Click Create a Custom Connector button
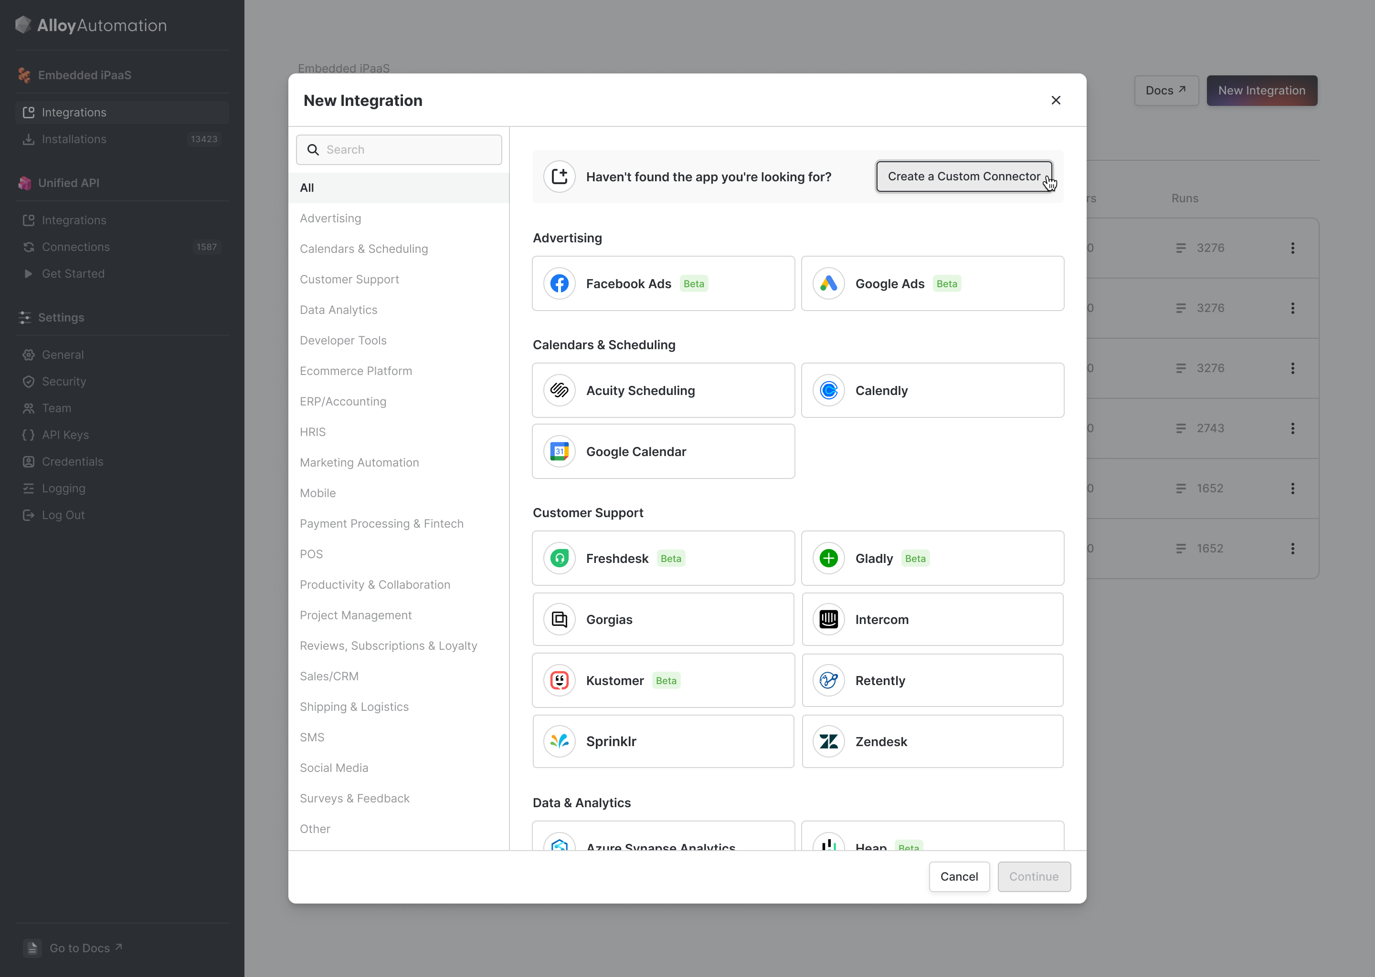Image resolution: width=1375 pixels, height=977 pixels. click(x=964, y=176)
